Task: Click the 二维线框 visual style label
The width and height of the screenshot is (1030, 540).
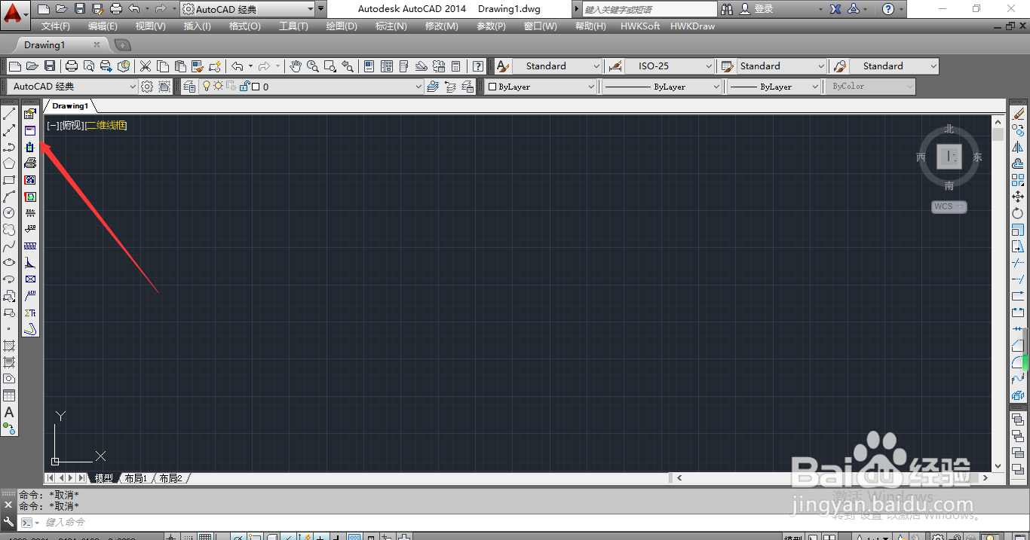Action: click(x=106, y=126)
